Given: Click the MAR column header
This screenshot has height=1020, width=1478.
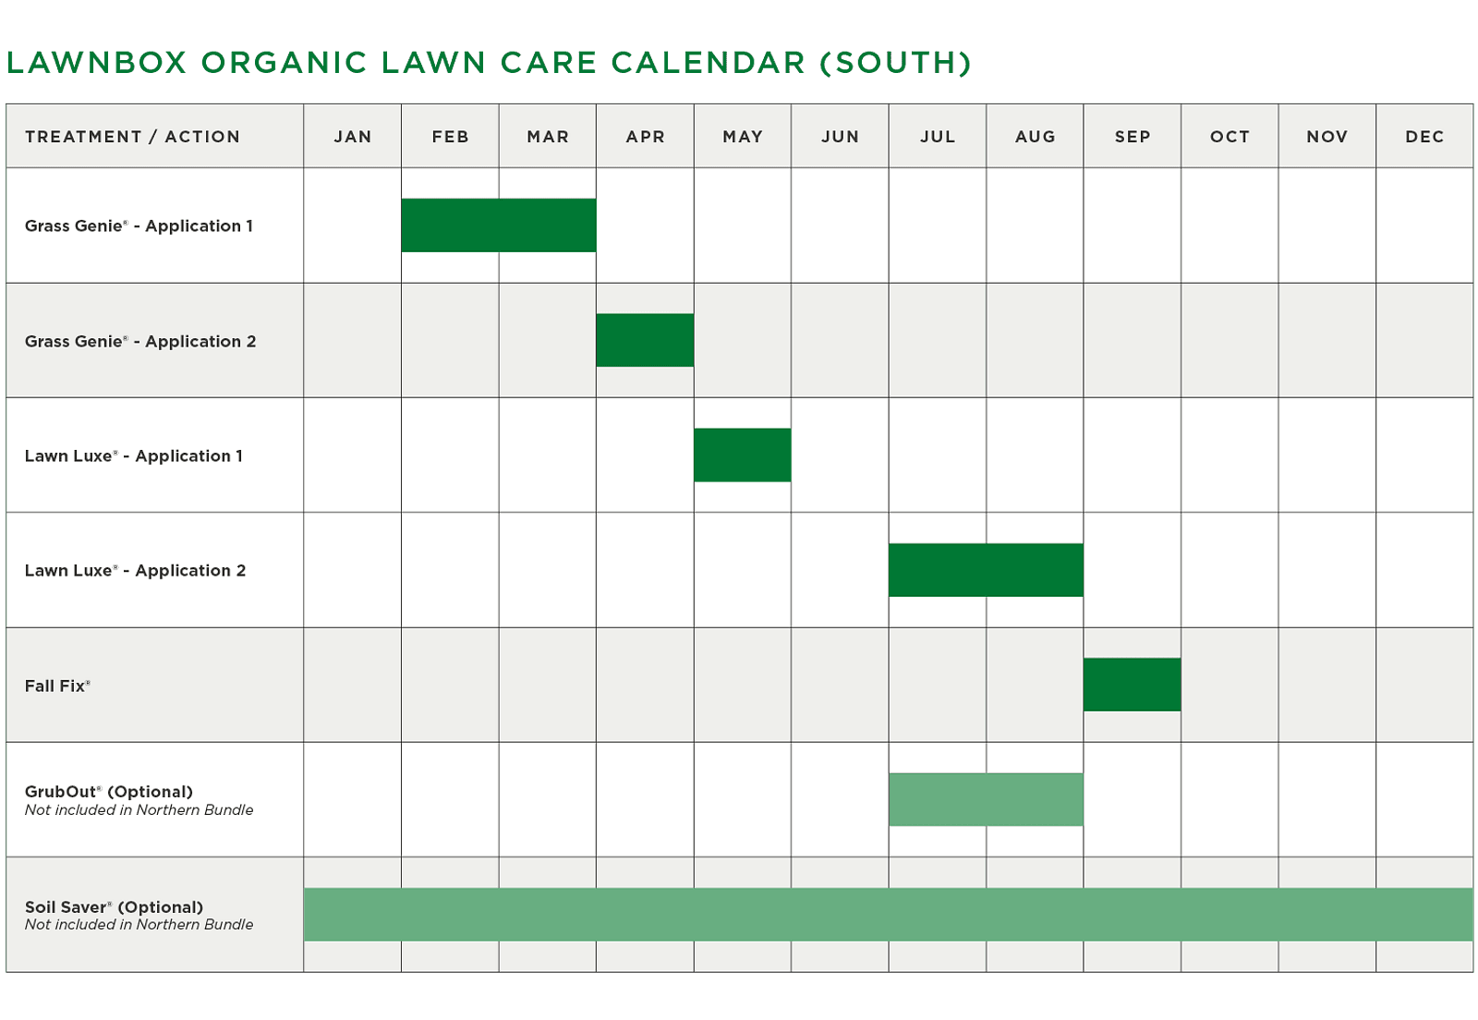Looking at the screenshot, I should coord(548,137).
